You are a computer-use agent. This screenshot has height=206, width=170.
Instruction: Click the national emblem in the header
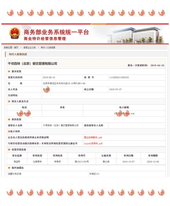point(15,33)
